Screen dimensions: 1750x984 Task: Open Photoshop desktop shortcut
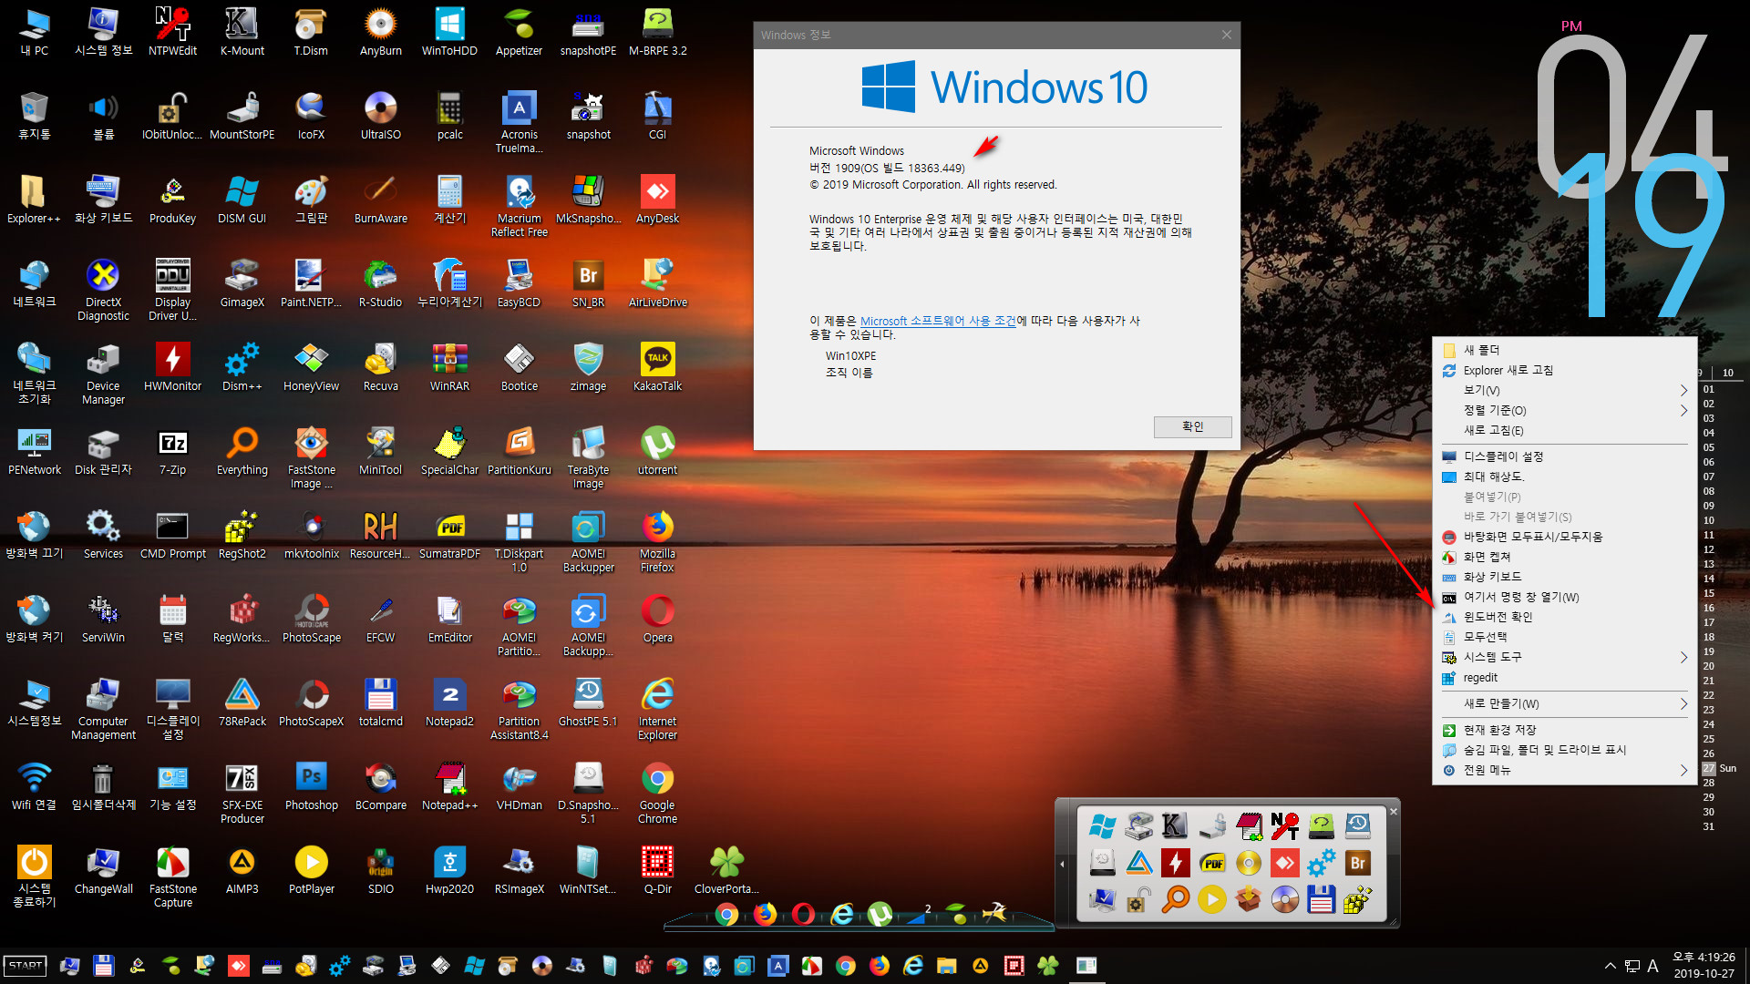tap(311, 786)
